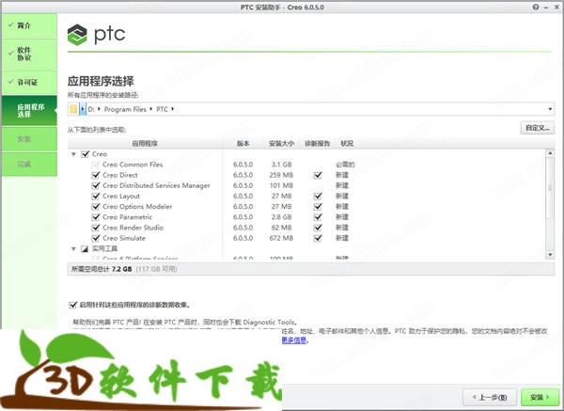
Task: Click the application list scrollbar up arrow
Action: tap(550, 153)
